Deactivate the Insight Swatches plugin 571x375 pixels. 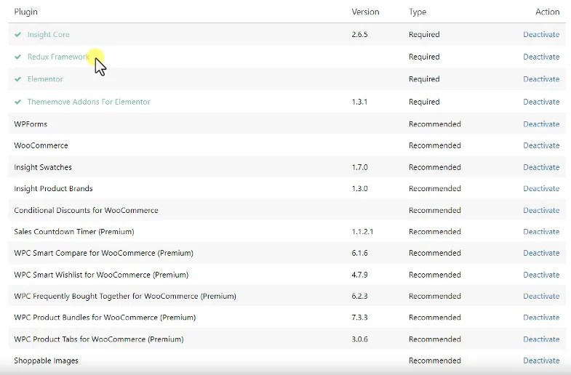(541, 167)
